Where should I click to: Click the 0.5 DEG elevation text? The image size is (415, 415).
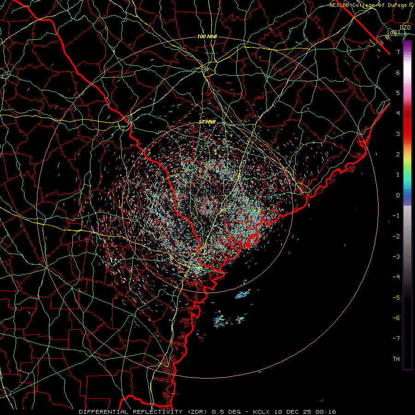point(226,412)
